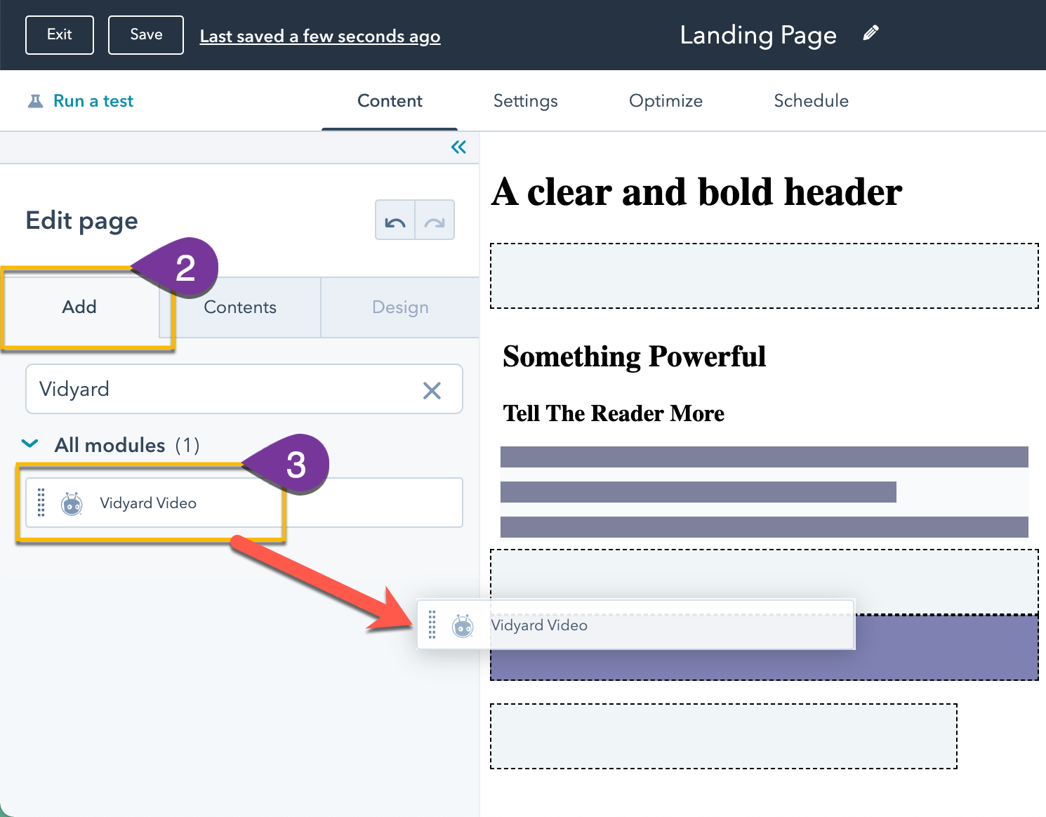Select the Vidyard Video module in the list
The width and height of the screenshot is (1046, 817).
point(244,503)
